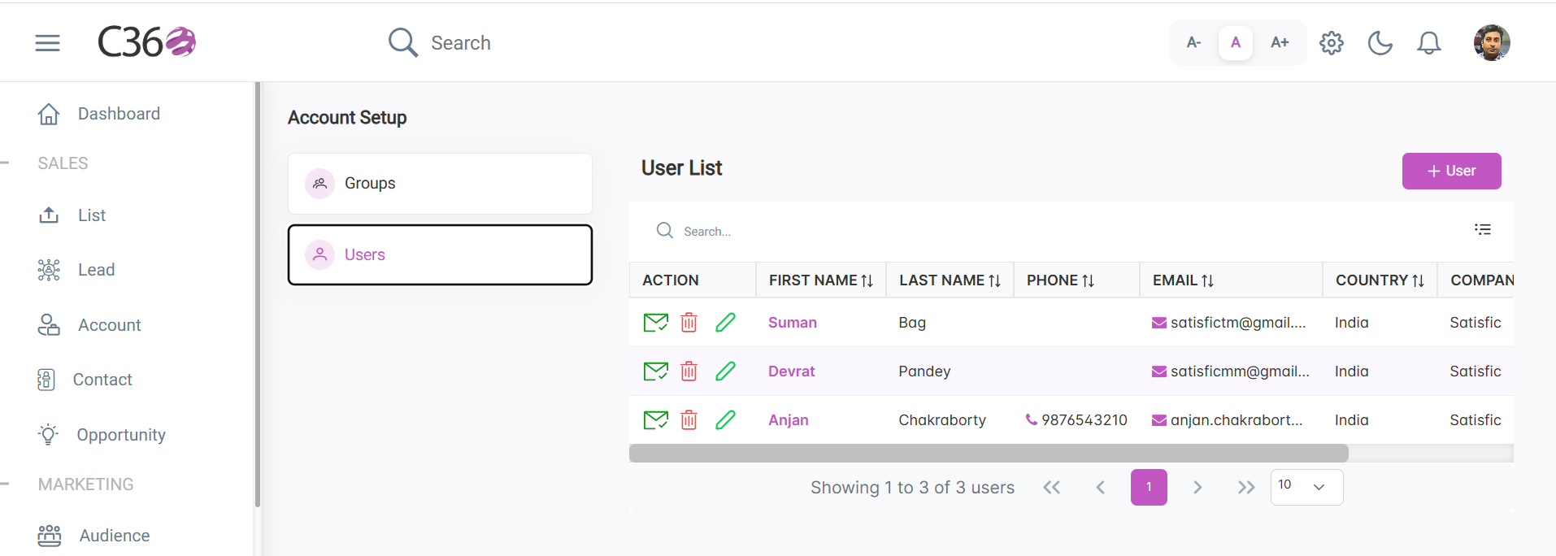Add a new user with + User
The width and height of the screenshot is (1556, 556).
click(1451, 171)
